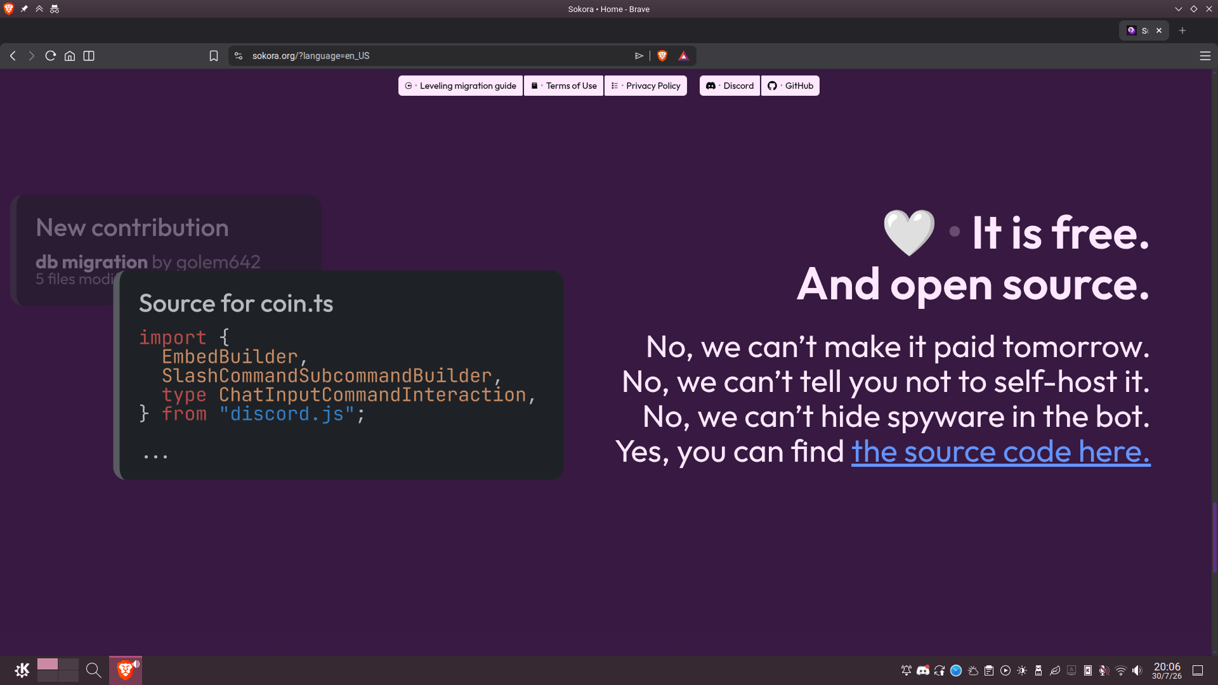Open the Leveling migration guide
The width and height of the screenshot is (1218, 685).
point(461,86)
